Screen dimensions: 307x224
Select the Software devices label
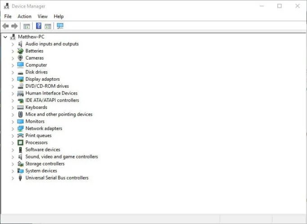[43, 150]
